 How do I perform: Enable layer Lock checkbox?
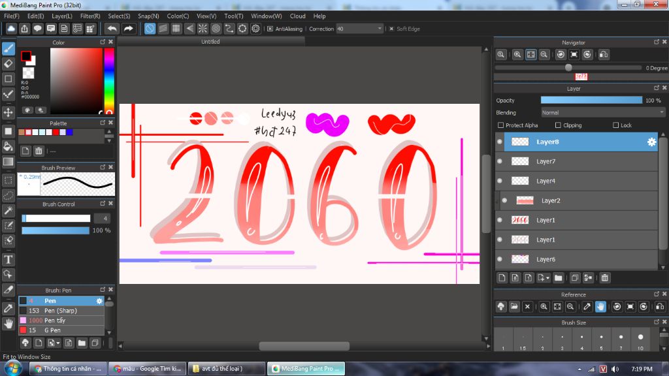(x=615, y=125)
